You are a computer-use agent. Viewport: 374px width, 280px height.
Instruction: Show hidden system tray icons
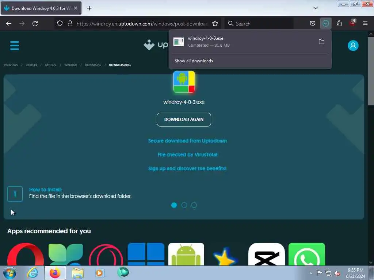[x=310, y=273]
